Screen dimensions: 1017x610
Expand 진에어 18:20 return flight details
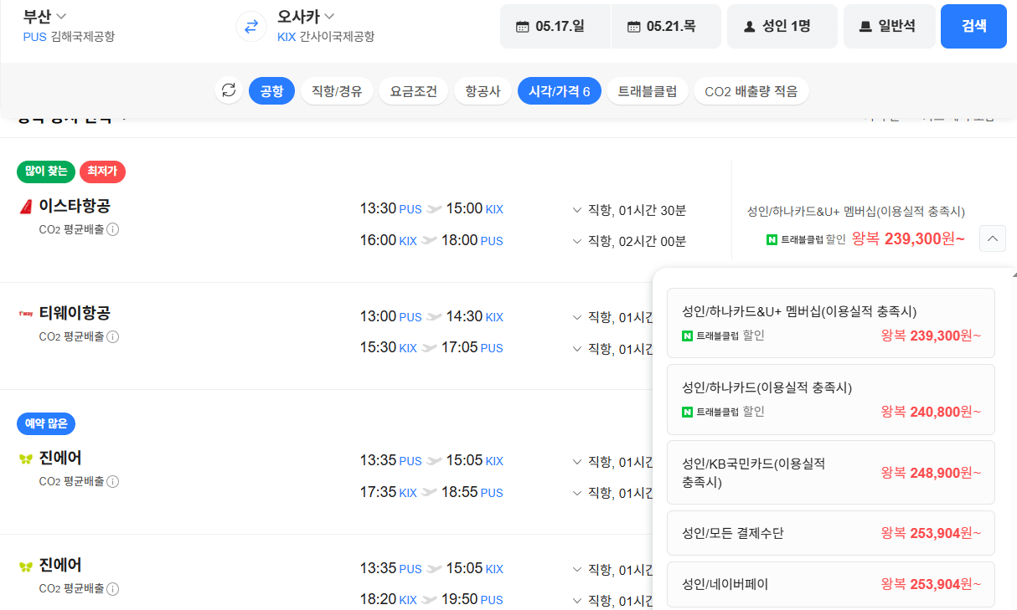click(576, 600)
